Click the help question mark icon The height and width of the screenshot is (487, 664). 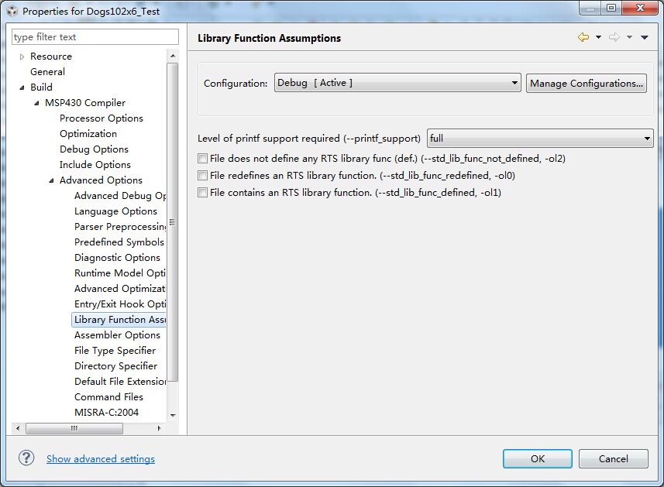[x=26, y=458]
